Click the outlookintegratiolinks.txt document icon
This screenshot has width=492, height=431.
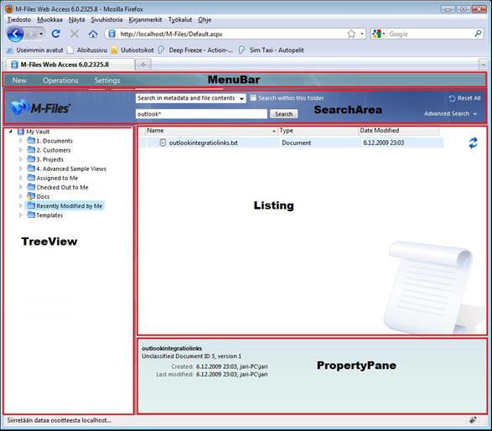tap(163, 143)
